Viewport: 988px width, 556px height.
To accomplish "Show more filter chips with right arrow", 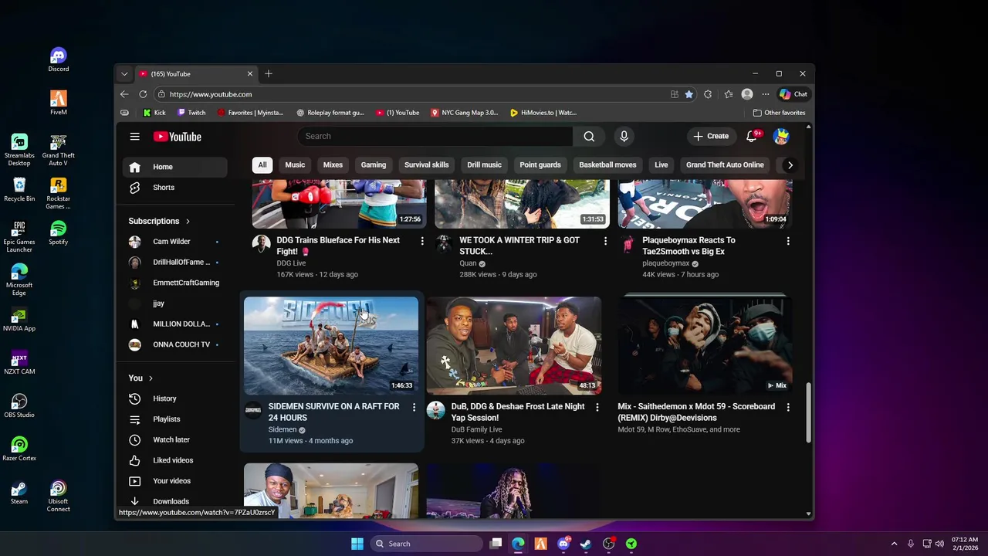I will point(790,164).
